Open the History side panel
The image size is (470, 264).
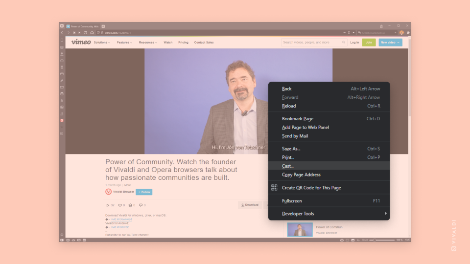tap(62, 61)
